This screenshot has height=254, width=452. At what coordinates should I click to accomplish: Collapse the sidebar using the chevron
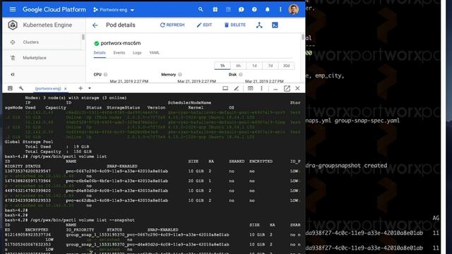click(x=13, y=74)
